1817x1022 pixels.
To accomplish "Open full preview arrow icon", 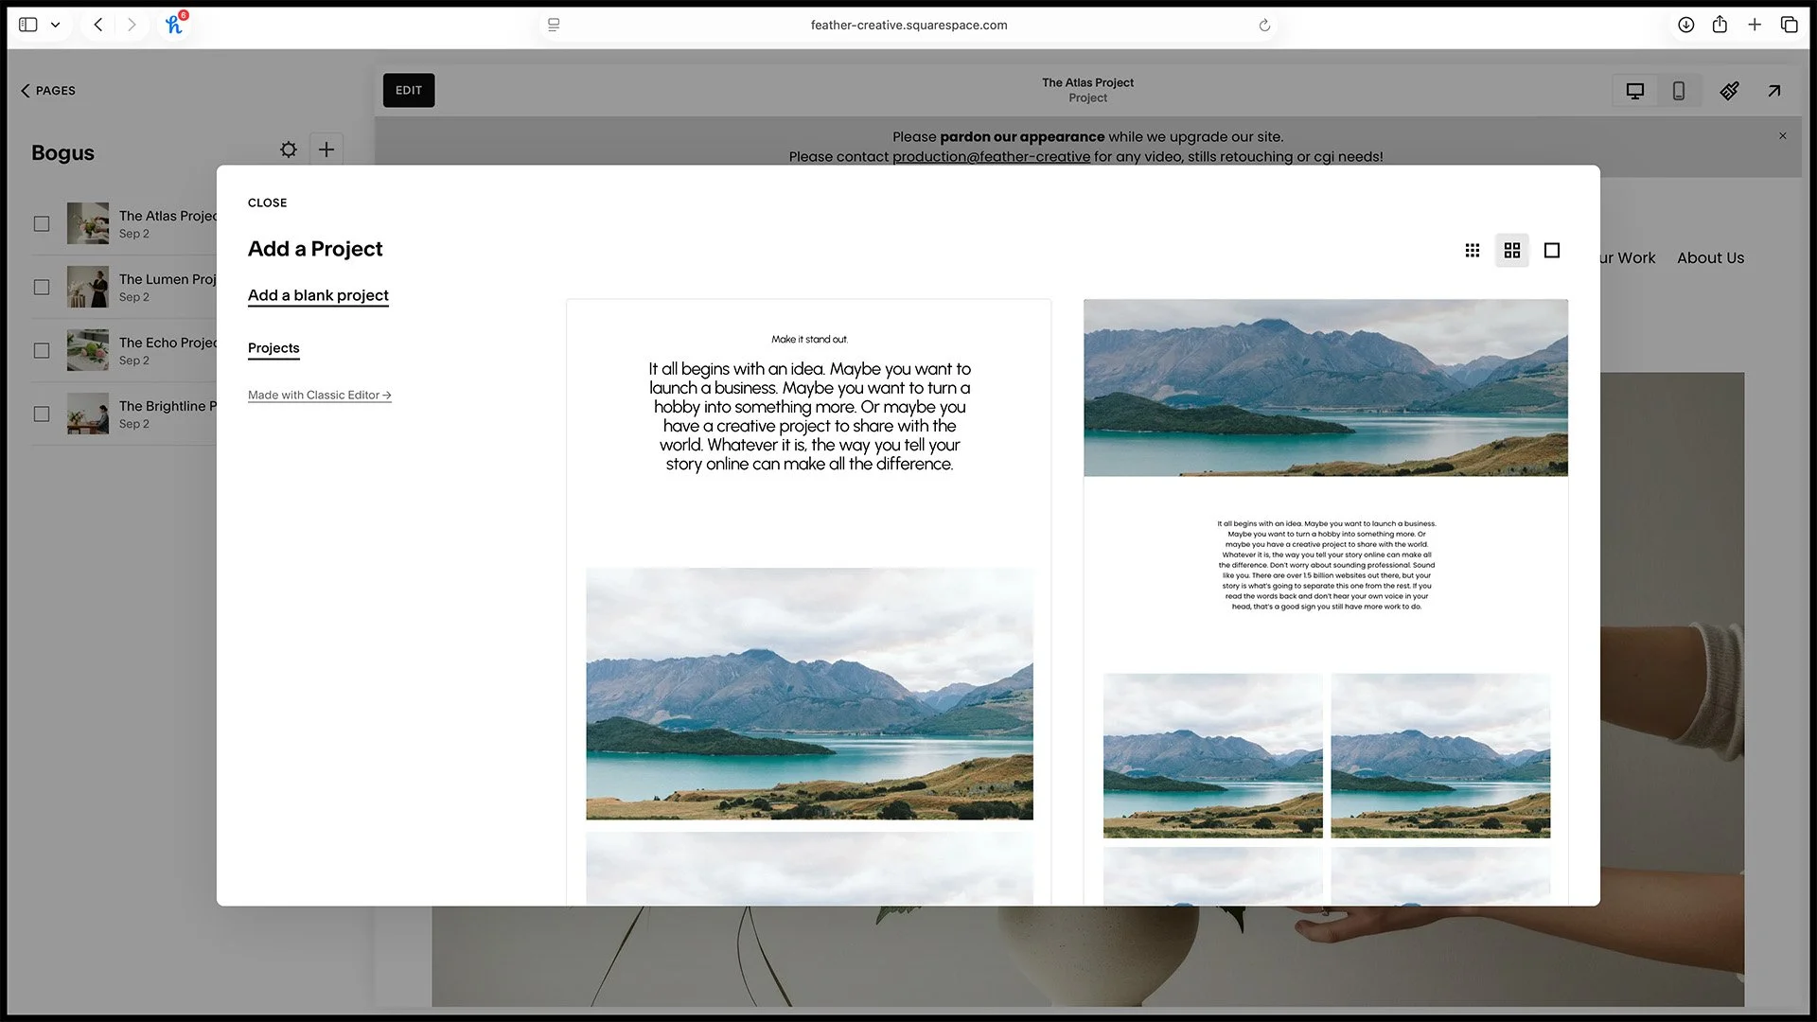I will [1774, 91].
